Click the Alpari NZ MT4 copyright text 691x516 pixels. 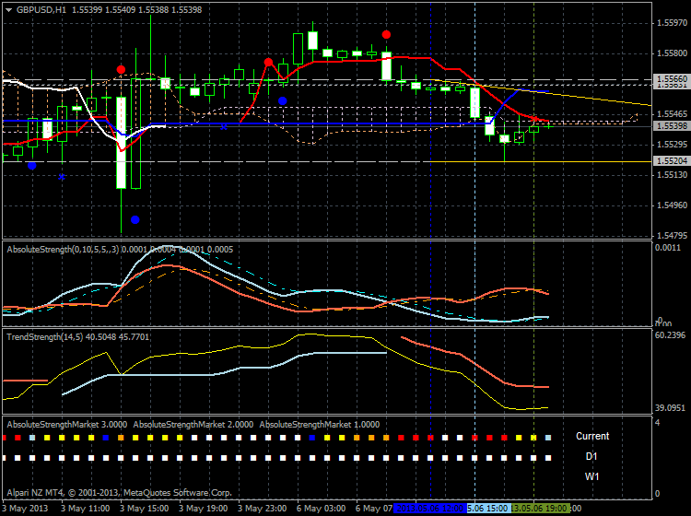120,493
